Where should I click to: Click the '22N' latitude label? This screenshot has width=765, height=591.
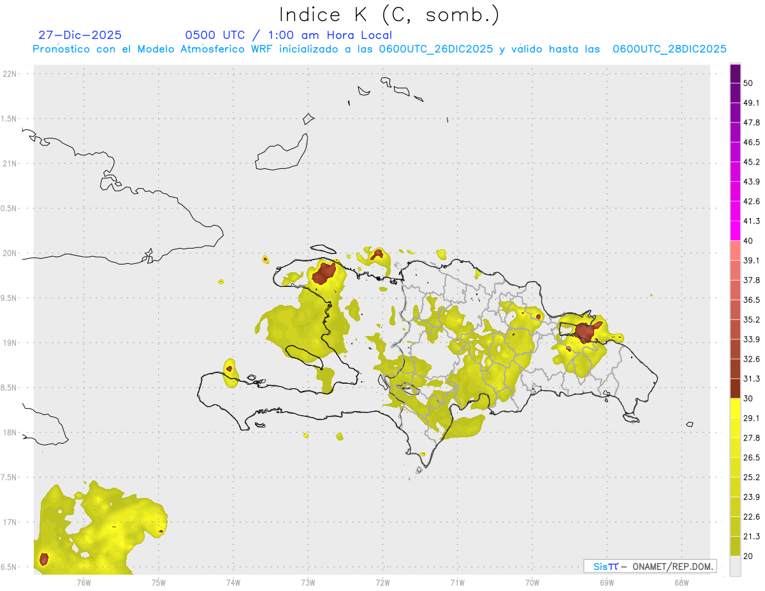10,73
